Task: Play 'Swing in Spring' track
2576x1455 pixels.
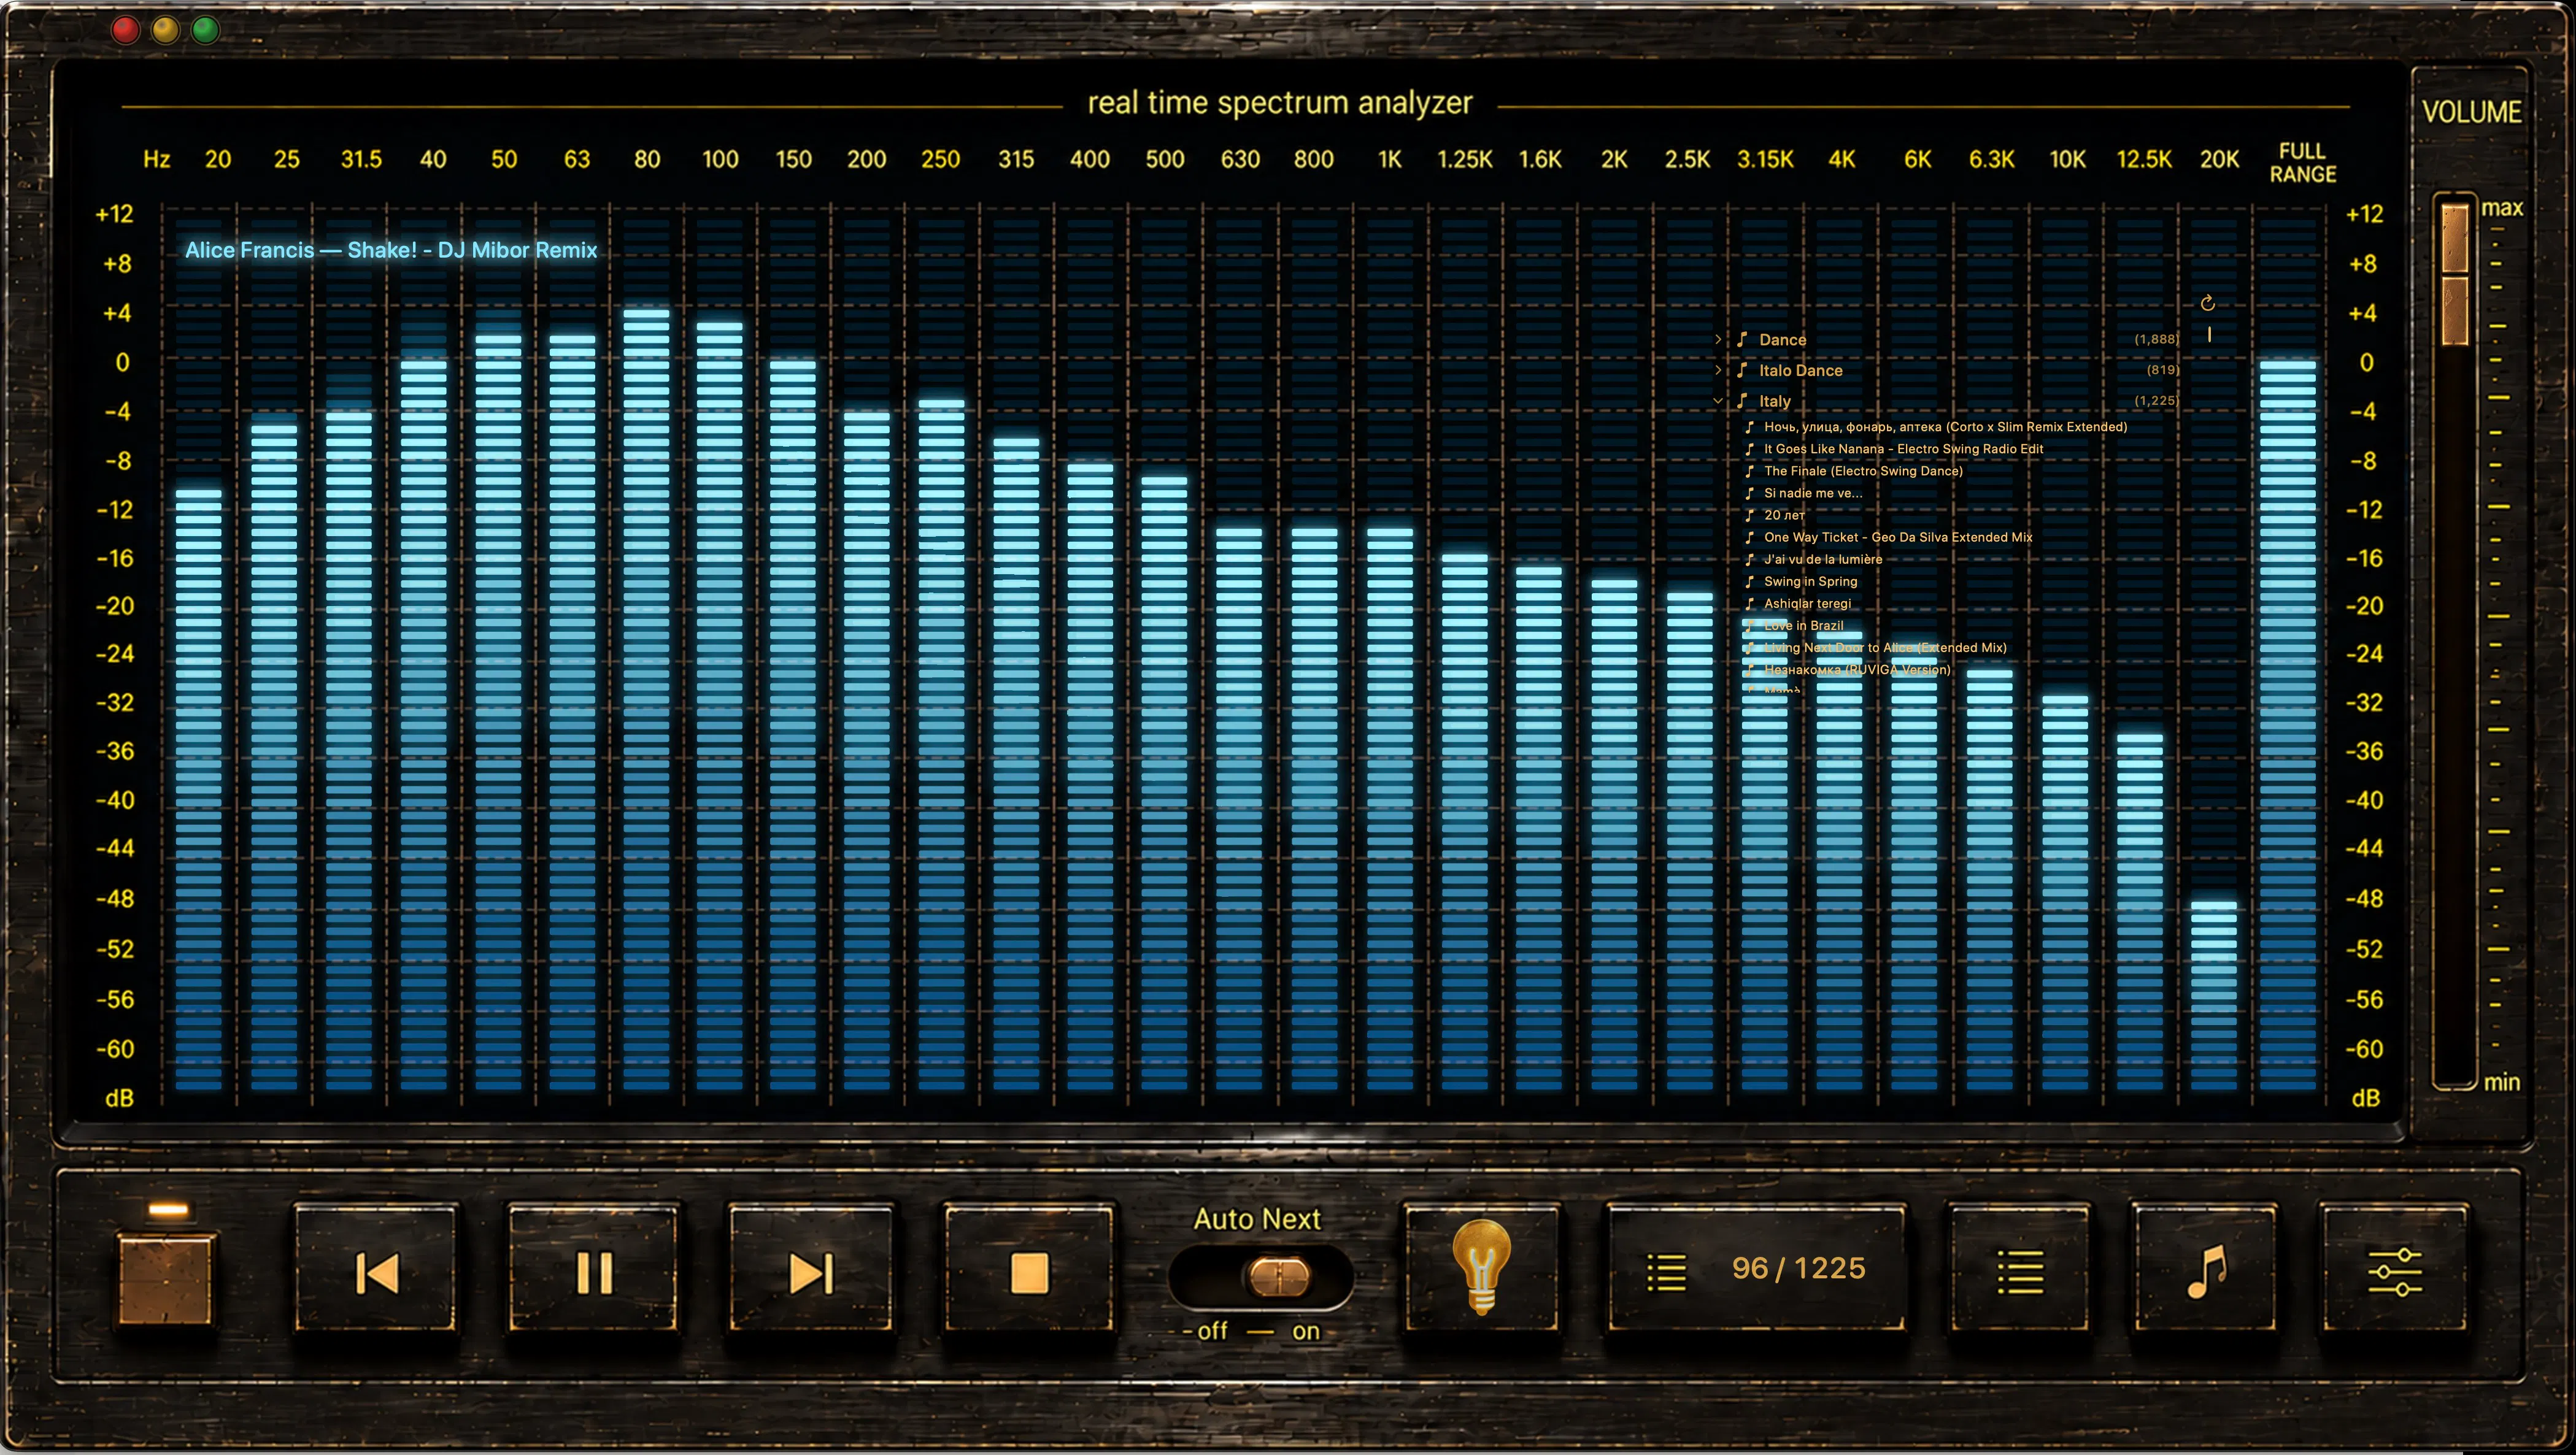Action: pyautogui.click(x=1810, y=581)
